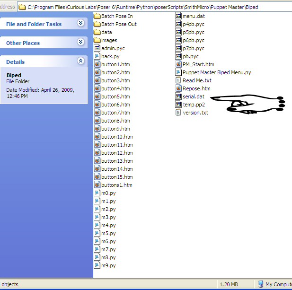
Task: Click the File and Folder Tasks heading
Action: click(34, 24)
